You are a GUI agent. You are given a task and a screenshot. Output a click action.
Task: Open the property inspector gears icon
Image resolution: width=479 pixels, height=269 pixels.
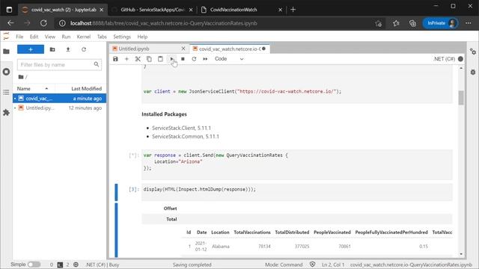click(x=473, y=52)
